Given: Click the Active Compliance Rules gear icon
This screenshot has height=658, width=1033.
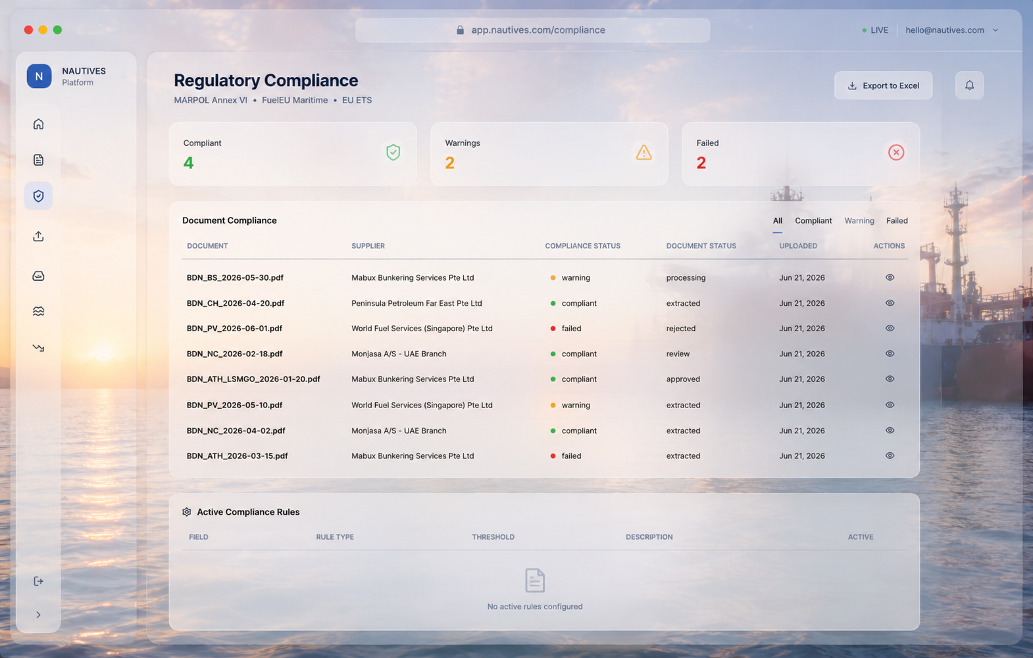Looking at the screenshot, I should pyautogui.click(x=187, y=512).
